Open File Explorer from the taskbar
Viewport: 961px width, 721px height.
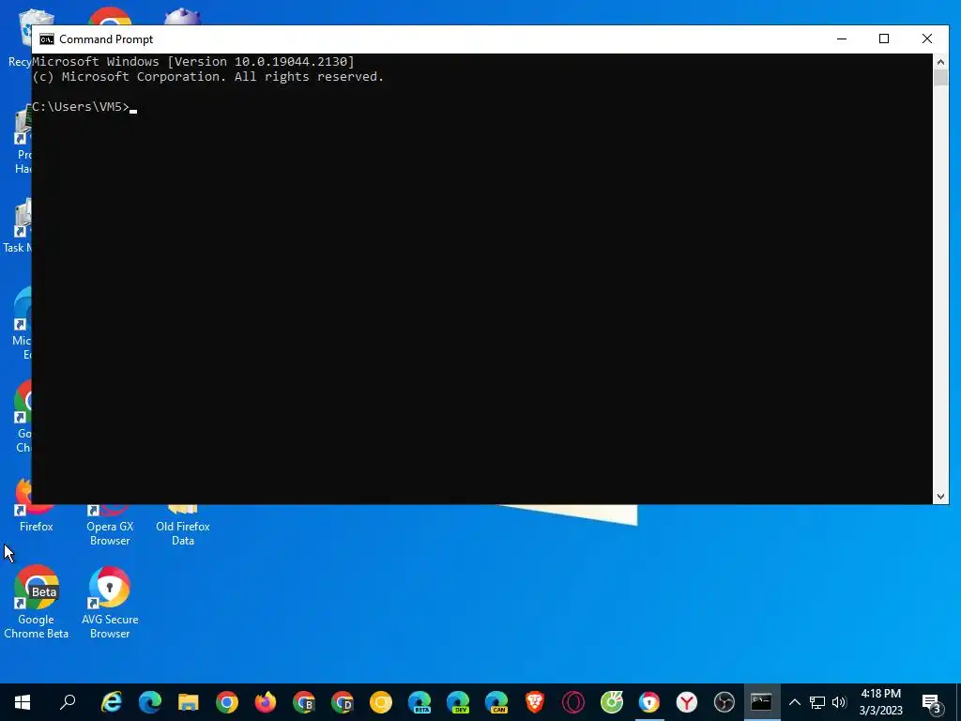(x=188, y=702)
